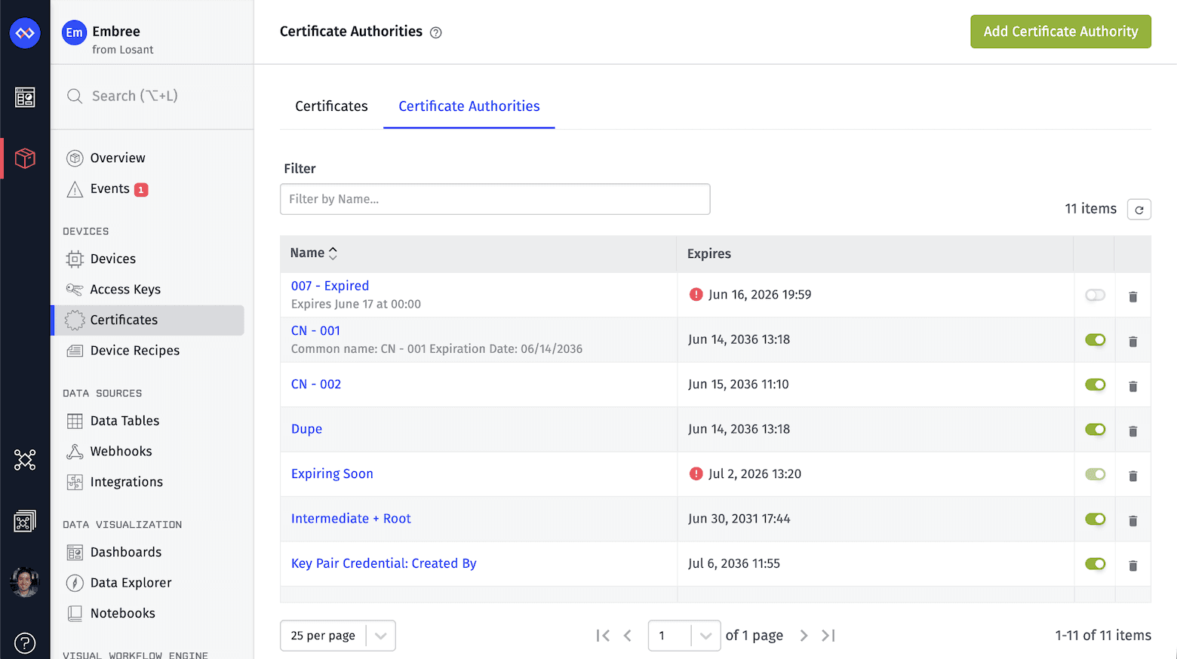1177x659 pixels.
Task: Open the Losant home logo icon
Action: click(x=25, y=33)
